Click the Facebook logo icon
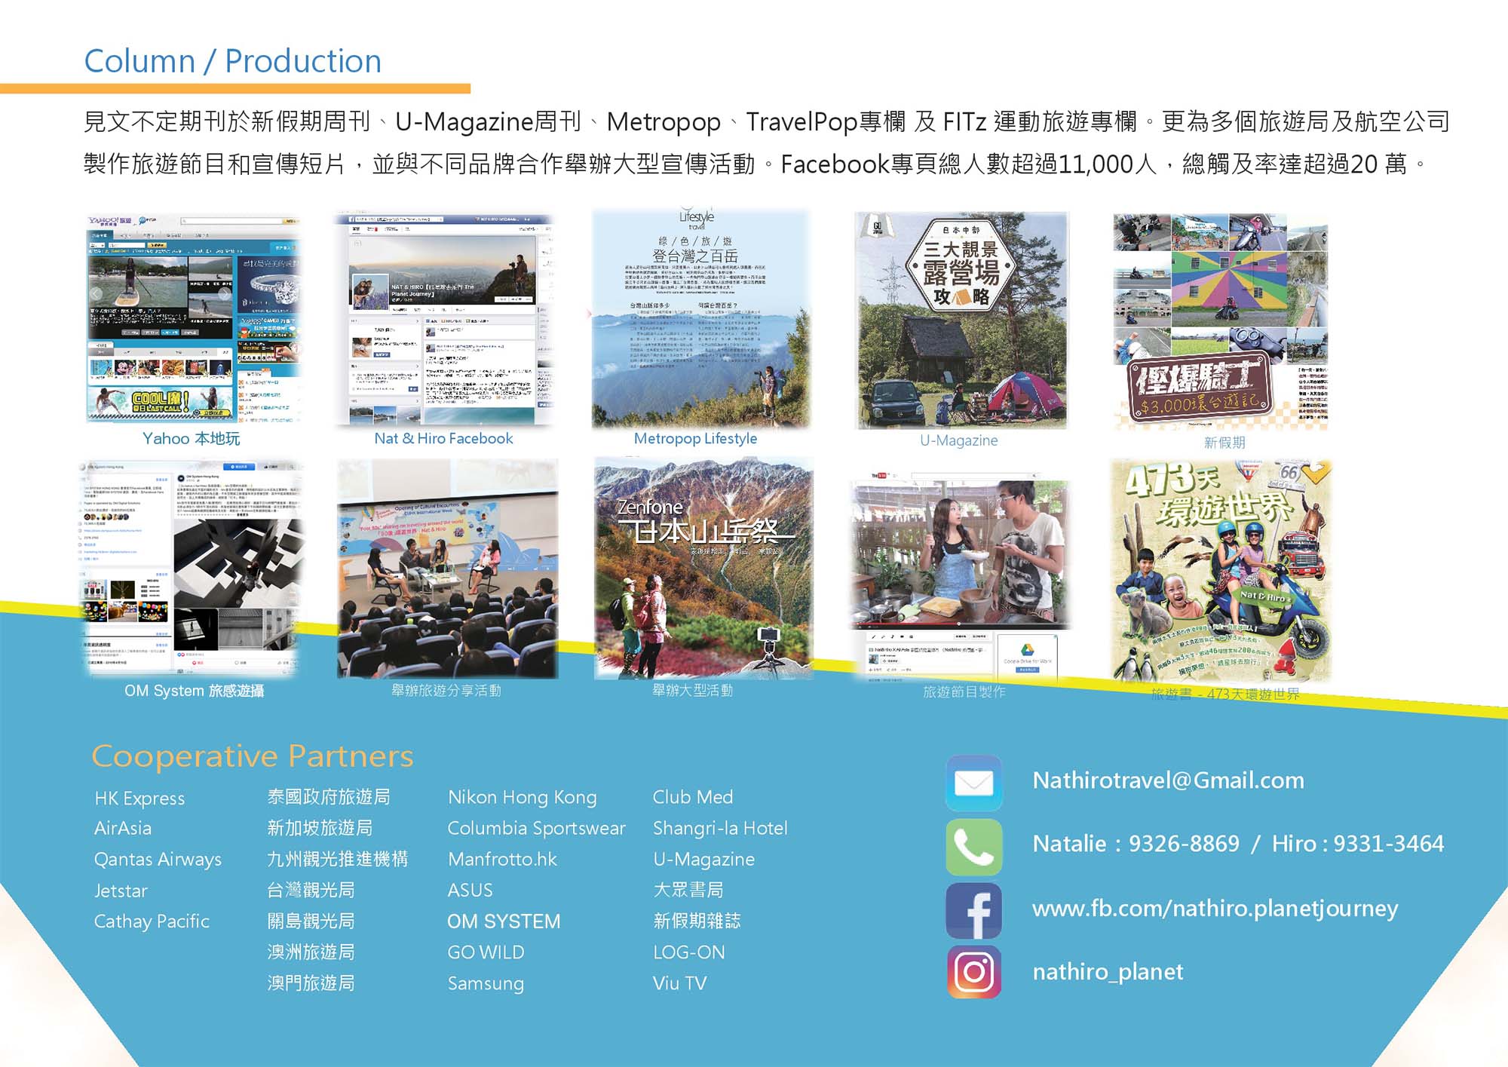This screenshot has height=1067, width=1508. (x=973, y=911)
